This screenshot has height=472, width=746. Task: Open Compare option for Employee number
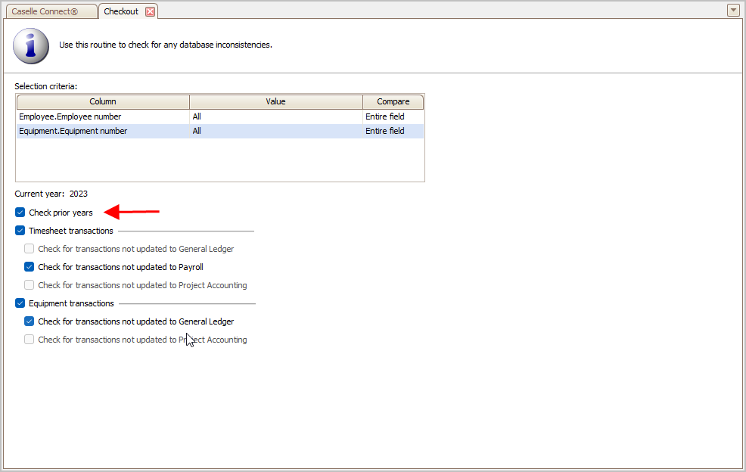click(393, 116)
